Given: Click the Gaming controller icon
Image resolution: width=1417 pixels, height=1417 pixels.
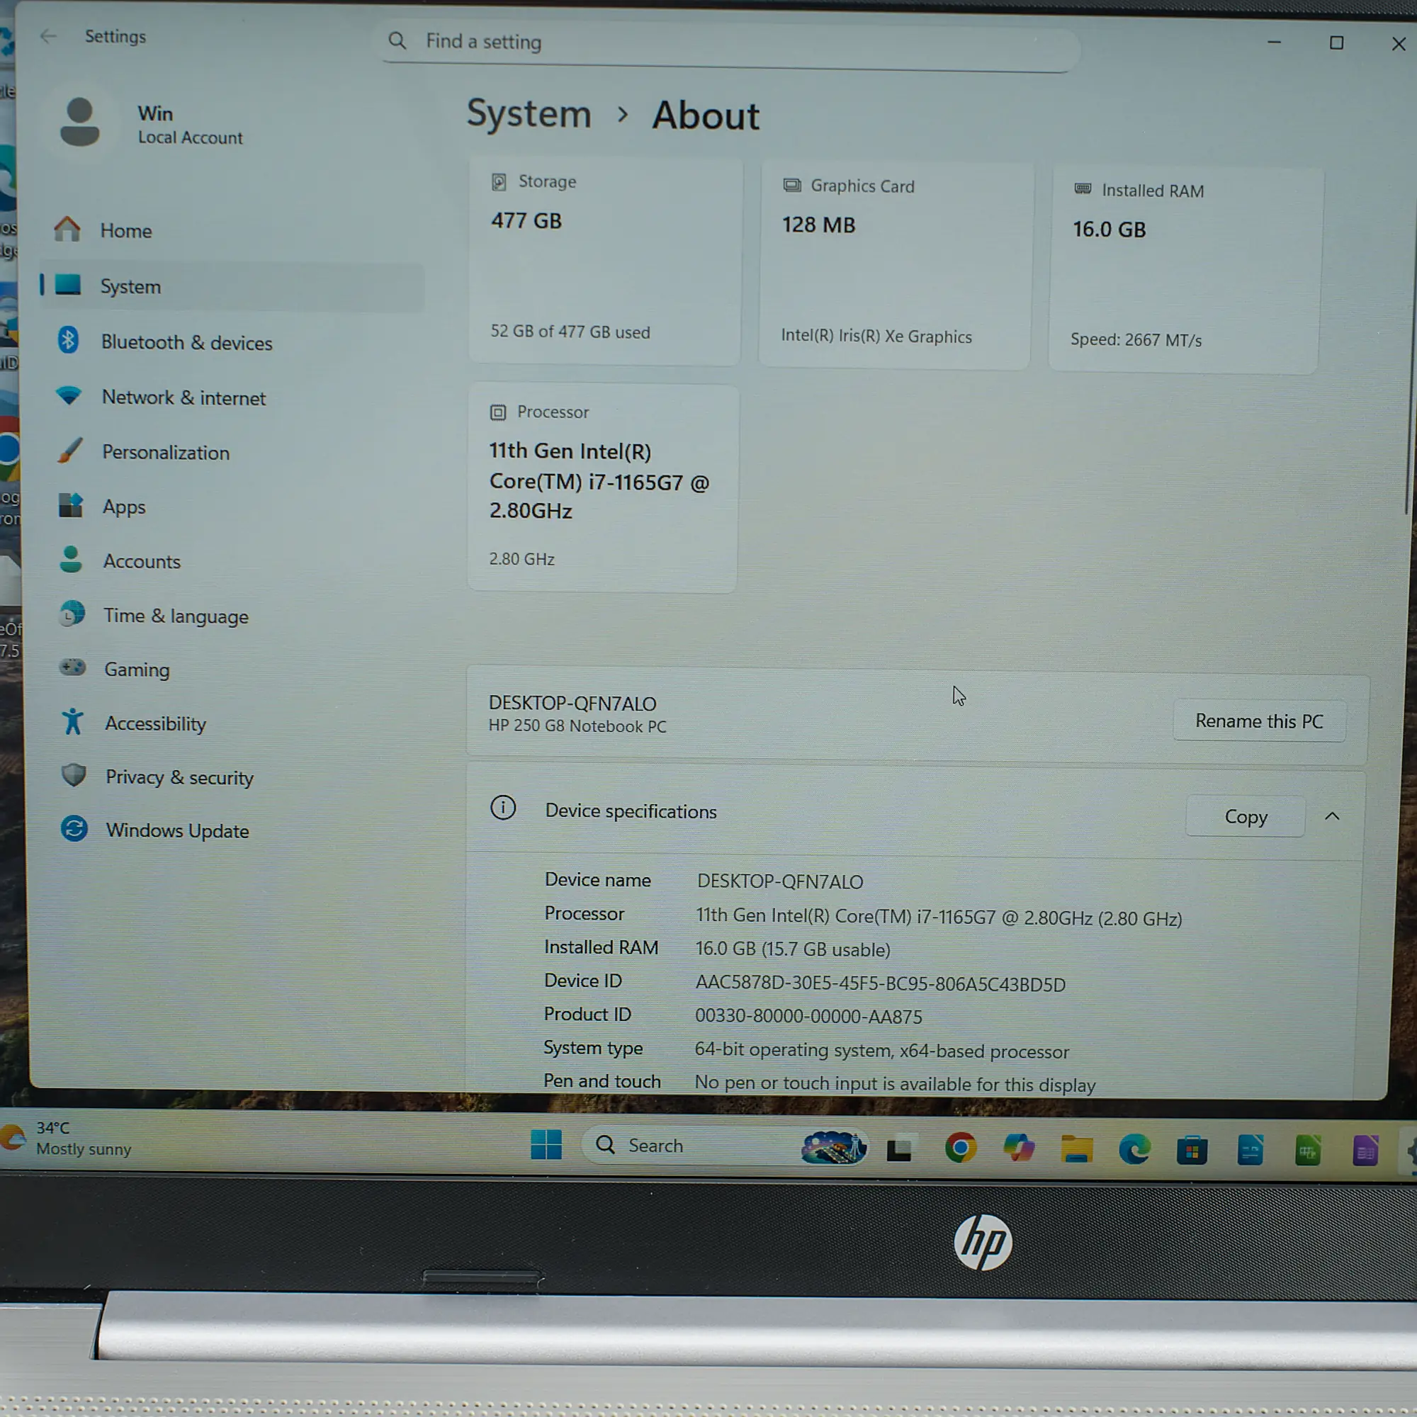Looking at the screenshot, I should pos(72,667).
